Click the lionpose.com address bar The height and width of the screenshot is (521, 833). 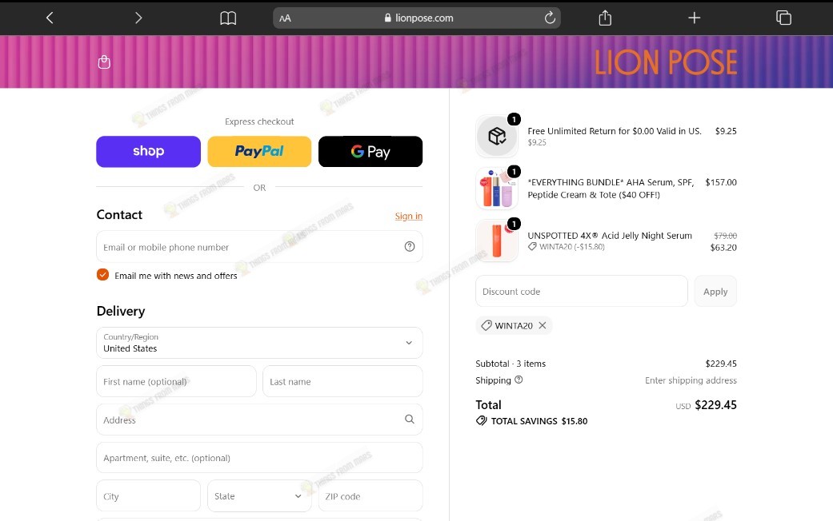coord(417,18)
